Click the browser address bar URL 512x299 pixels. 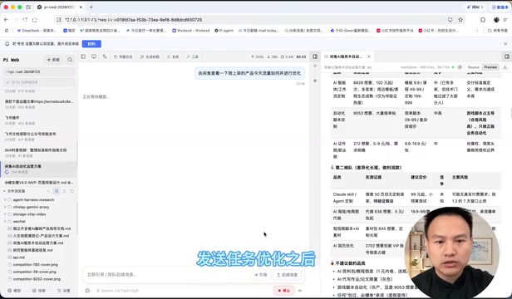coord(134,20)
